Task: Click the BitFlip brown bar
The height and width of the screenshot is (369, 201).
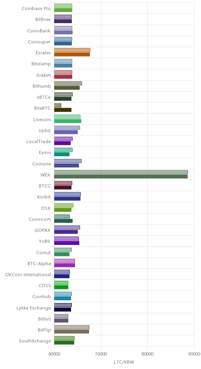Action: [x=71, y=332]
